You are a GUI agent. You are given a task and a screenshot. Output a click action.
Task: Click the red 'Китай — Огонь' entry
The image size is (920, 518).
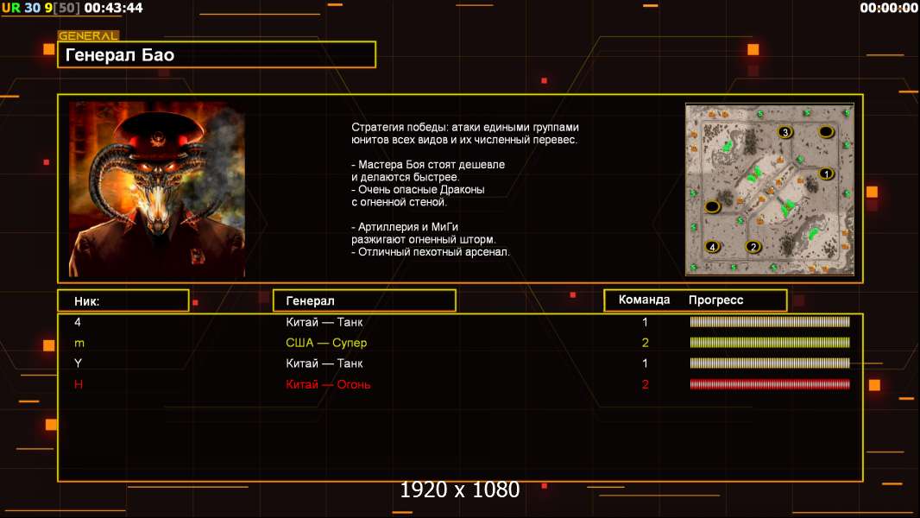pyautogui.click(x=328, y=384)
